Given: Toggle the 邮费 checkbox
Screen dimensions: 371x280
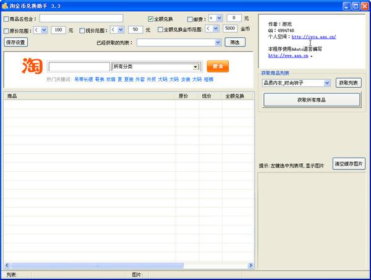Looking at the screenshot, I should point(190,19).
